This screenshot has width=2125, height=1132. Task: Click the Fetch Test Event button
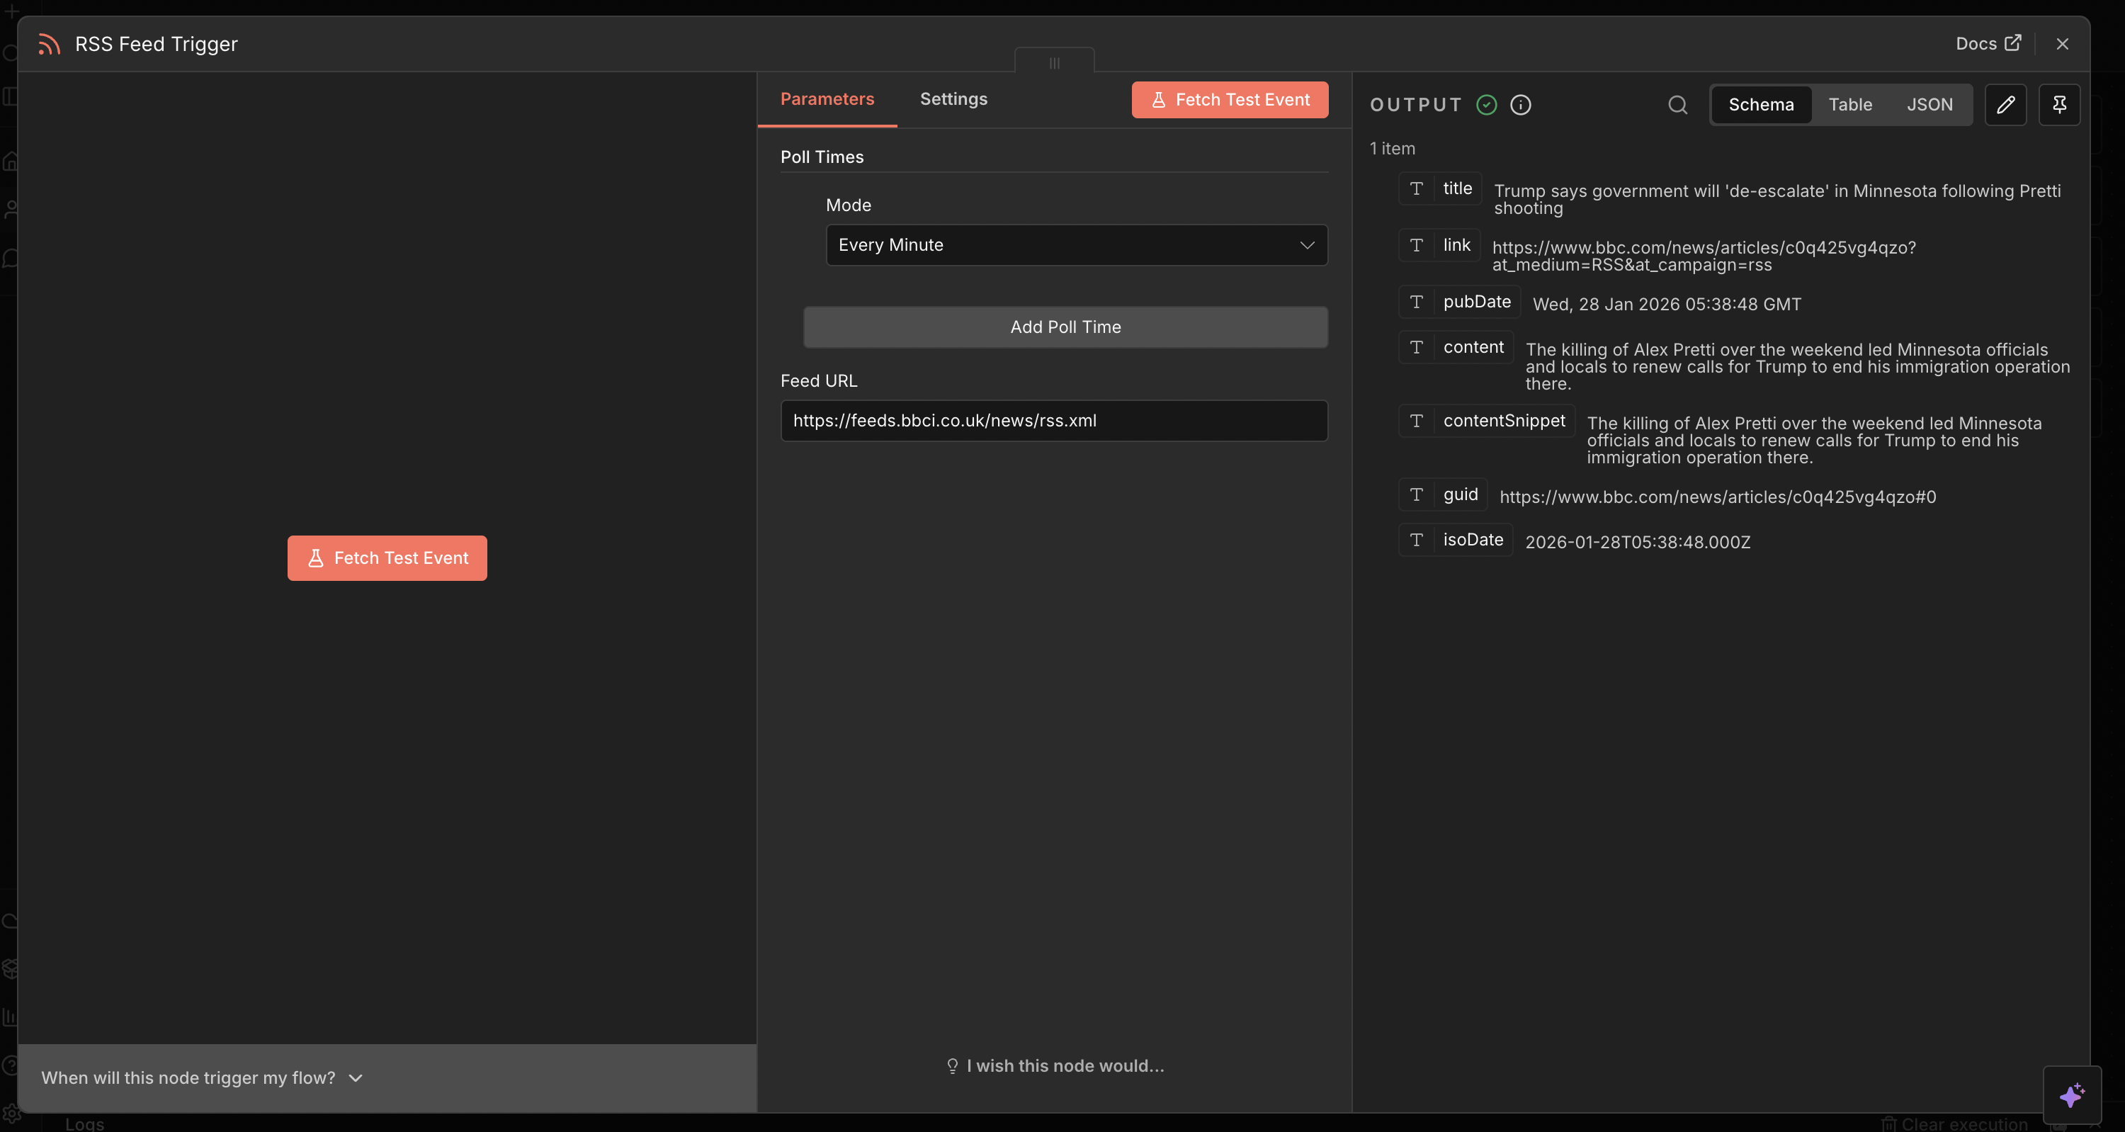1228,99
